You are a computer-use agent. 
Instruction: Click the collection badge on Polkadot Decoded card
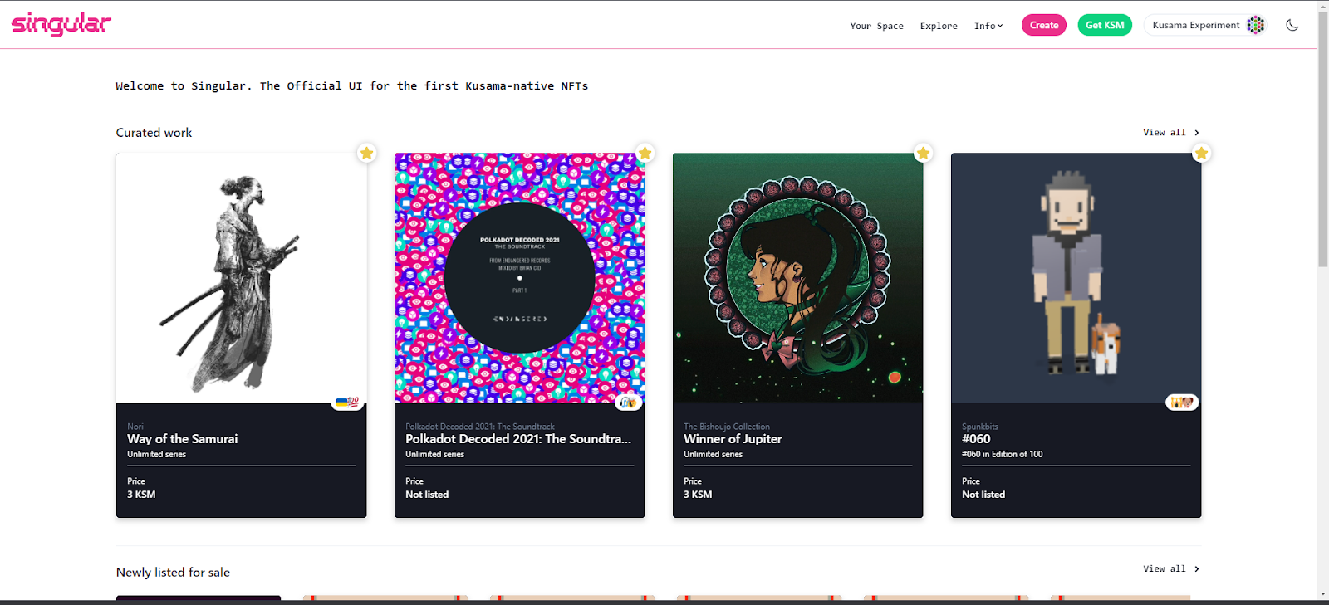click(628, 403)
